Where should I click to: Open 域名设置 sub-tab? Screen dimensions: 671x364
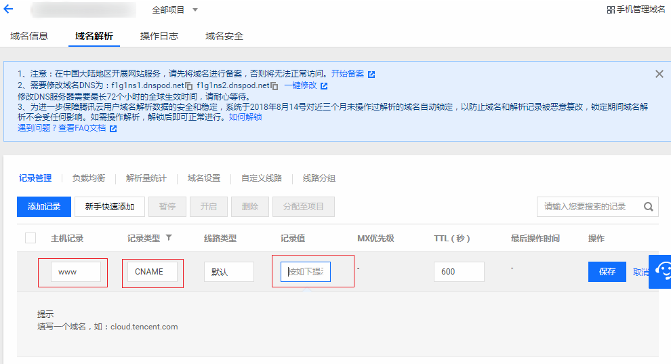(204, 178)
